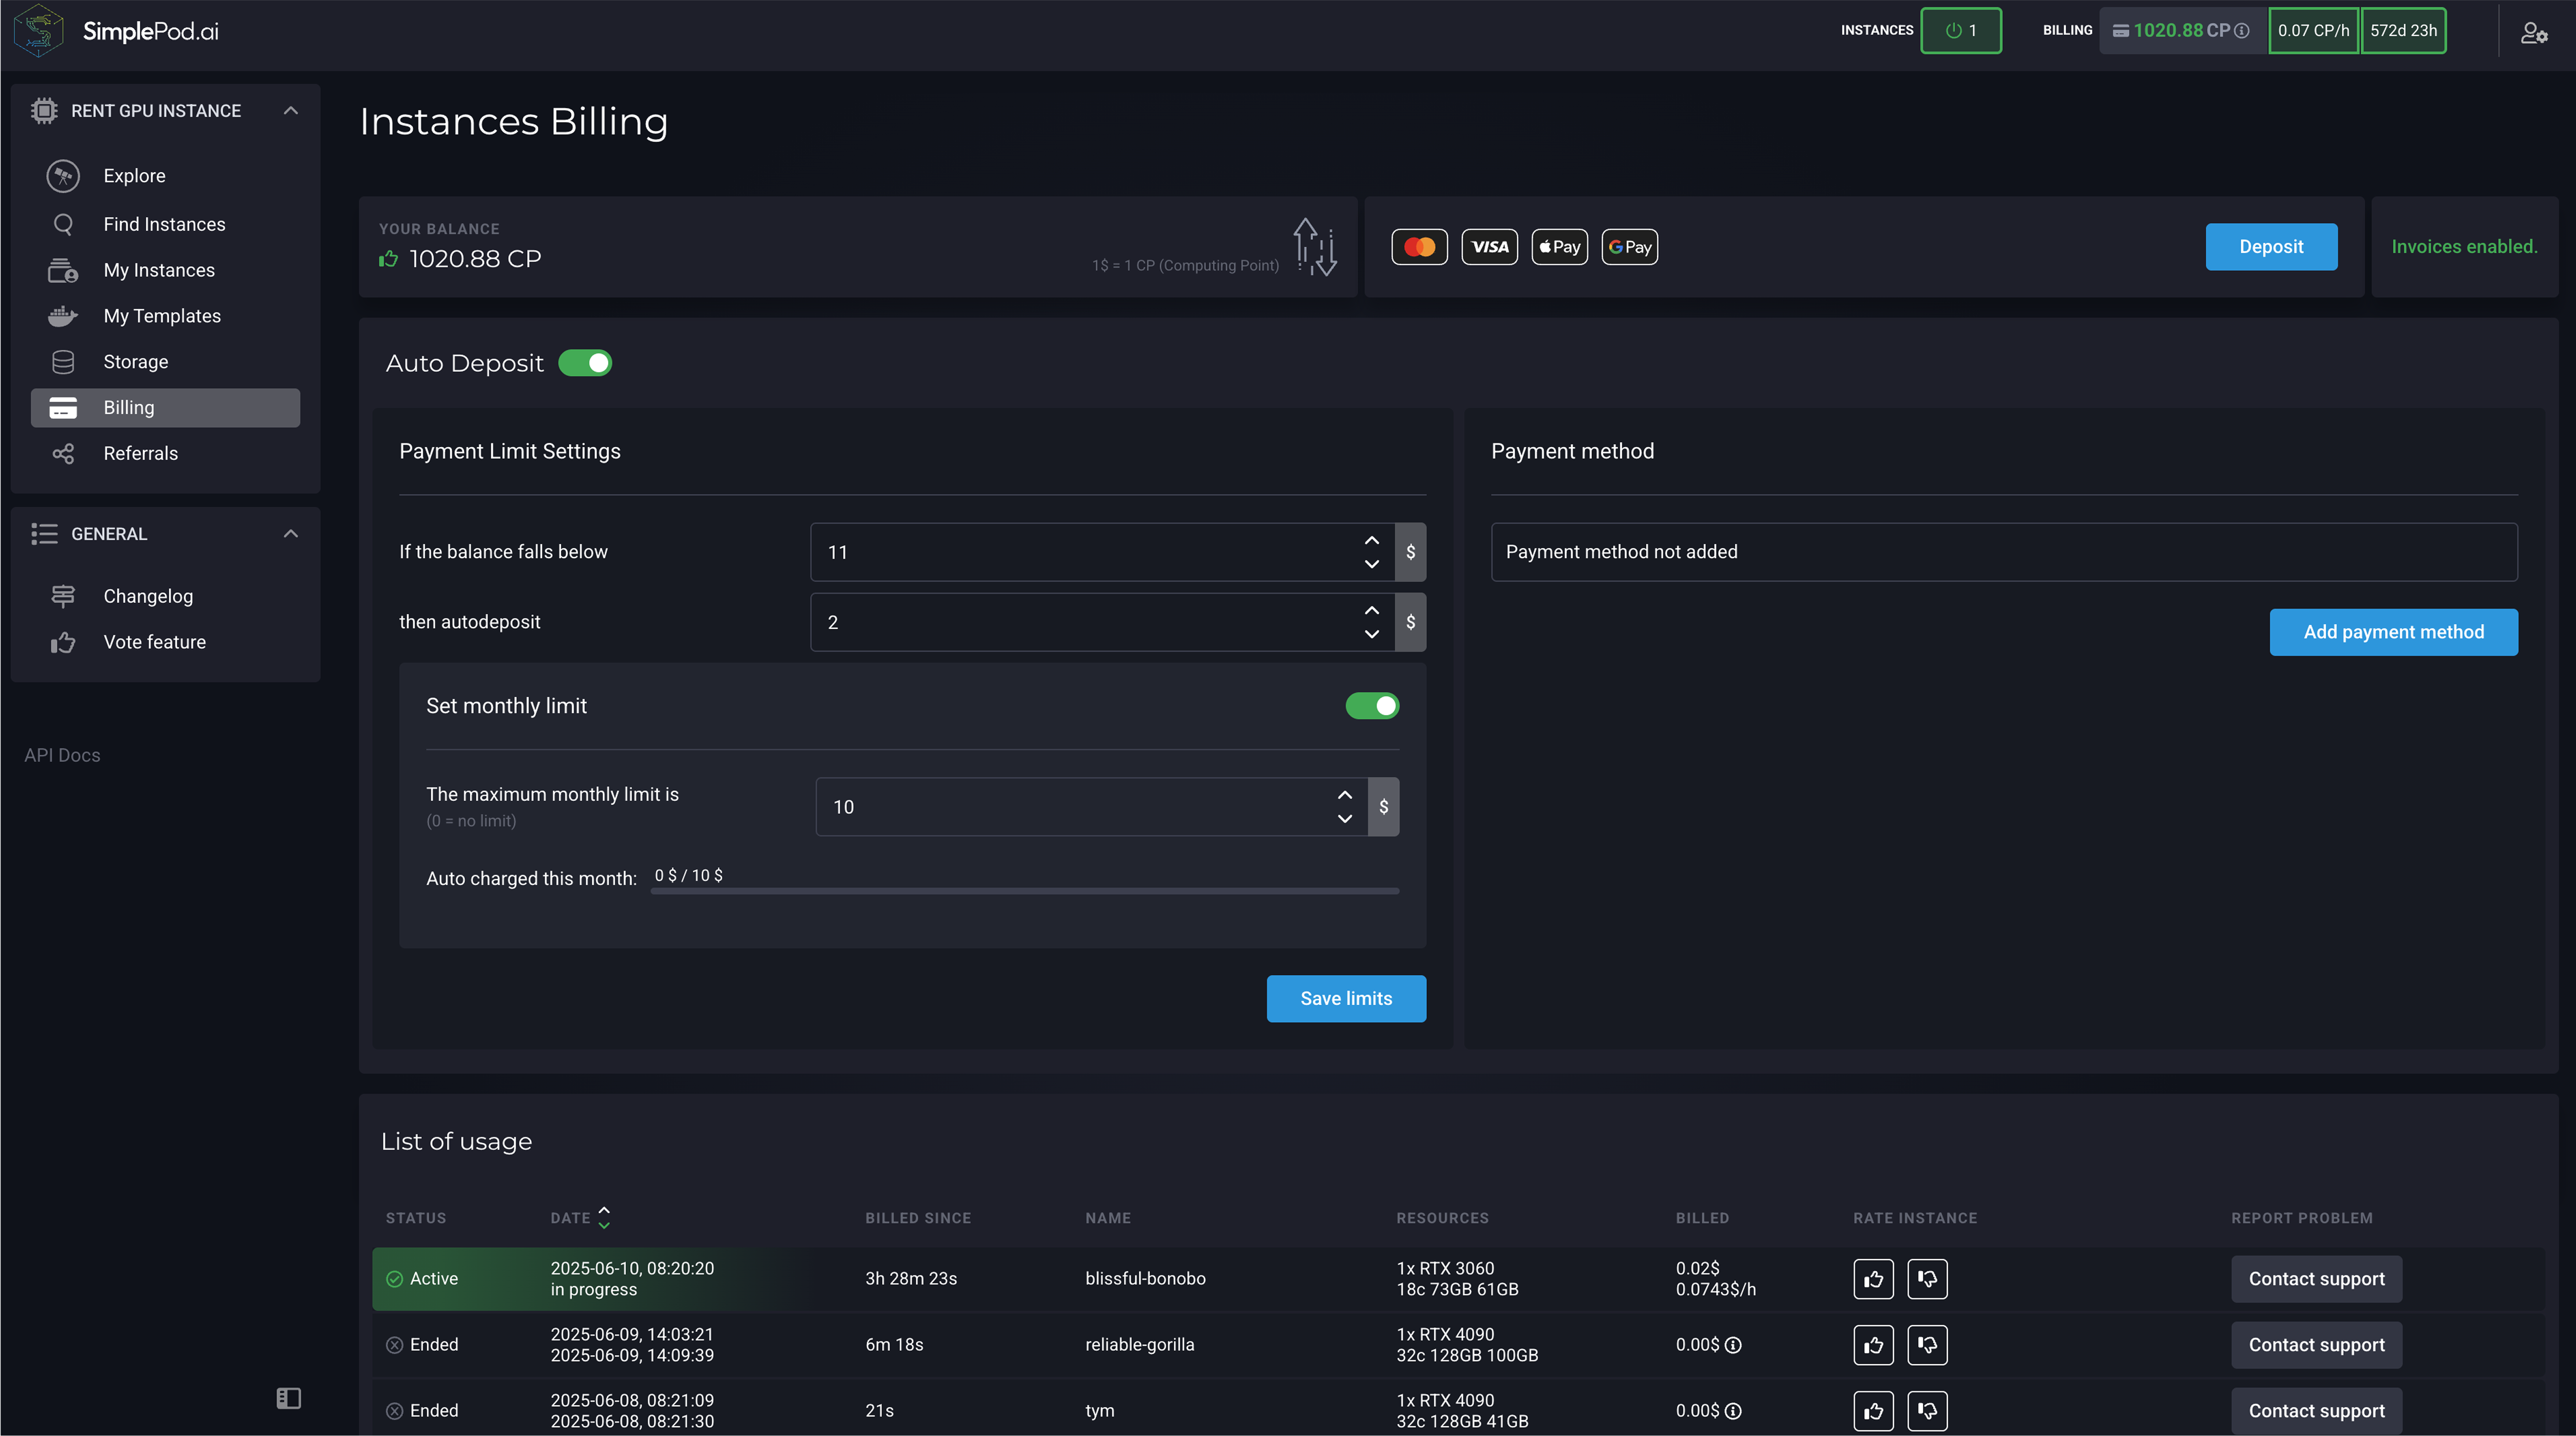Collapse the Rent GPU Instance section
Image resolution: width=2576 pixels, height=1436 pixels.
coord(290,111)
